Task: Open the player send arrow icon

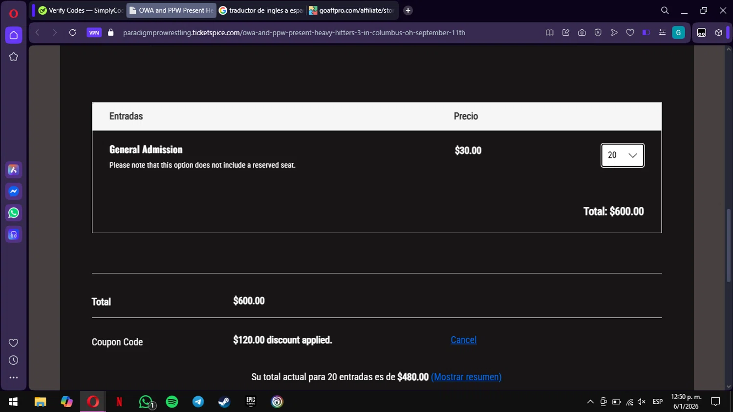Action: coord(614,33)
